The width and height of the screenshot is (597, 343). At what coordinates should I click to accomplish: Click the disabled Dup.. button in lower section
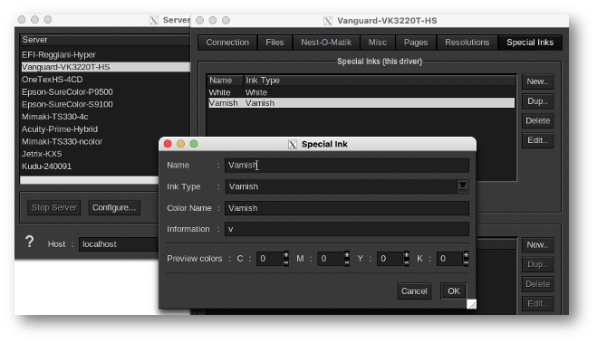[x=537, y=264]
